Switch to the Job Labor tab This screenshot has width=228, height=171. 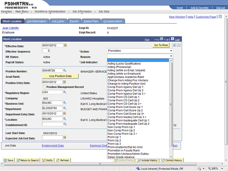[x=58, y=21]
